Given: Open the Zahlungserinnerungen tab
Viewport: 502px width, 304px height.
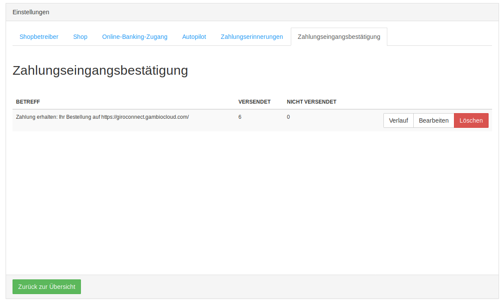Looking at the screenshot, I should click(x=251, y=37).
